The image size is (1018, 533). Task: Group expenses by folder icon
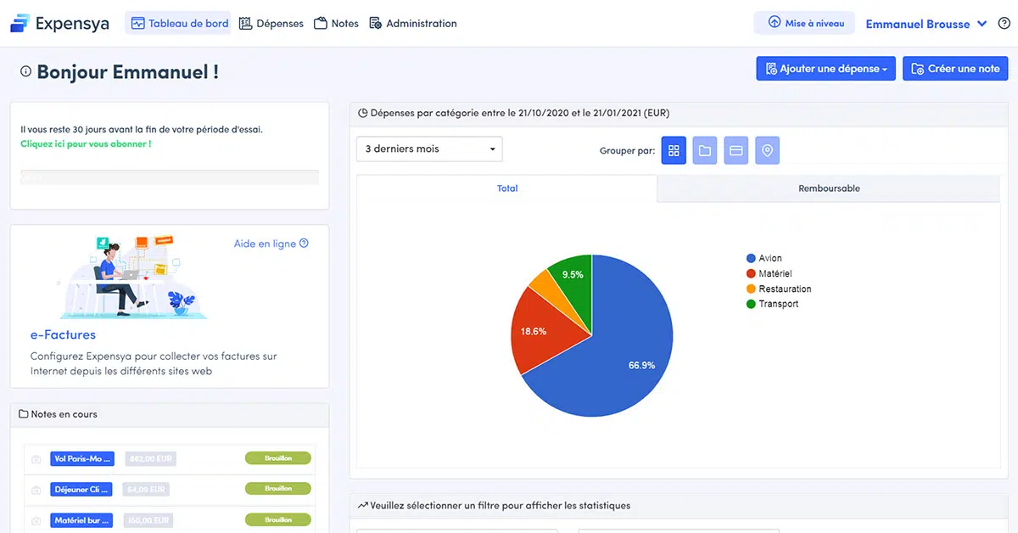point(705,150)
